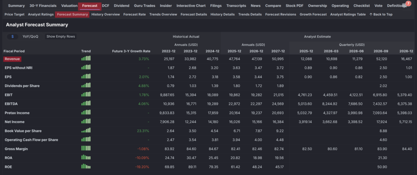The image size is (417, 175).
Task: Toggle YoY/QoQ growth view
Action: point(31,37)
